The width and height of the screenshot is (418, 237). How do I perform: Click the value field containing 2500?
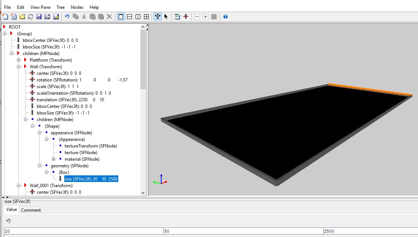[x=367, y=231]
